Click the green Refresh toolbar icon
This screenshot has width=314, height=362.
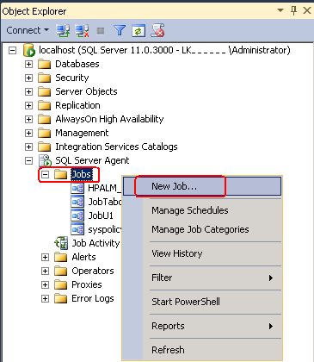click(139, 31)
